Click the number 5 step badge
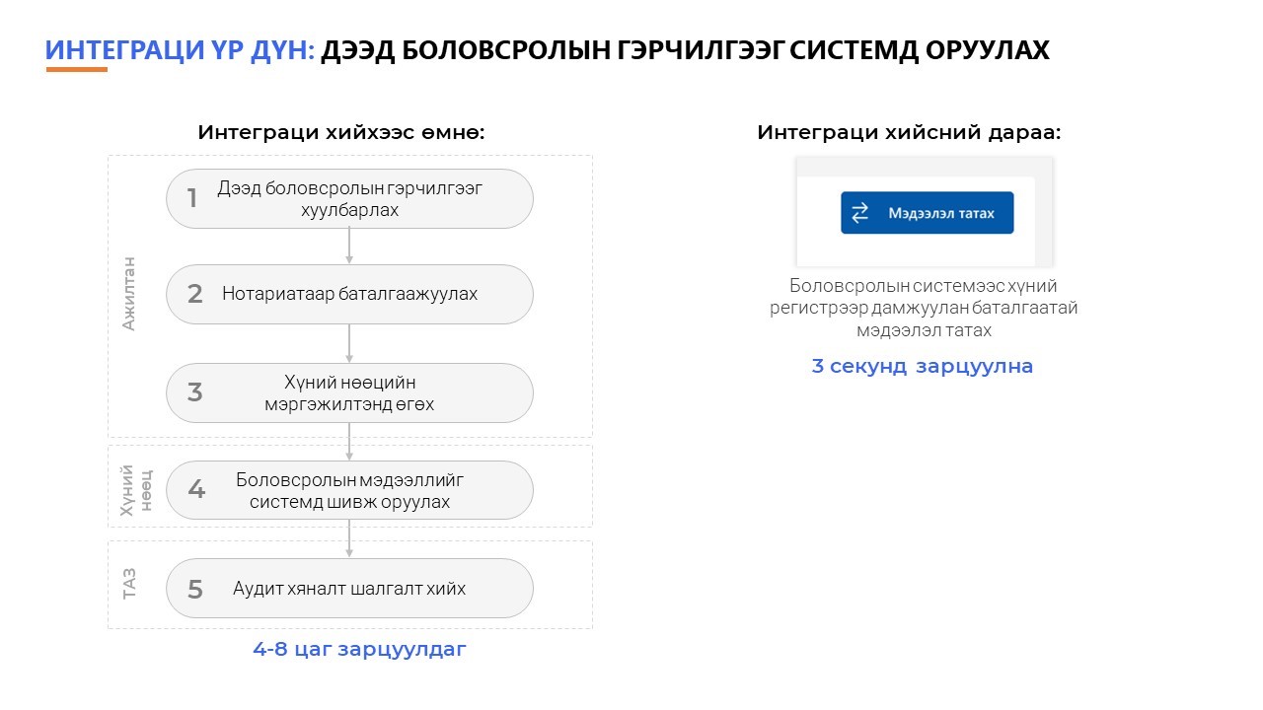 pyautogui.click(x=195, y=590)
